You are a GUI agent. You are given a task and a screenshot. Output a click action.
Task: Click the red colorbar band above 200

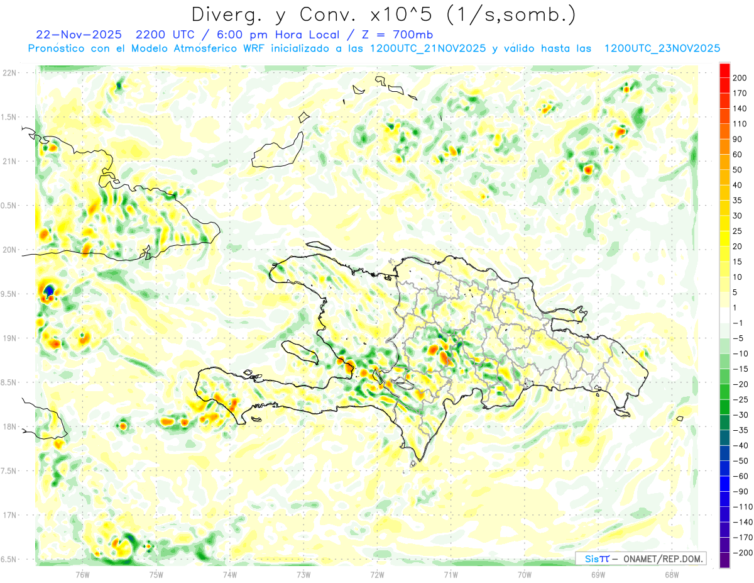pyautogui.click(x=725, y=70)
